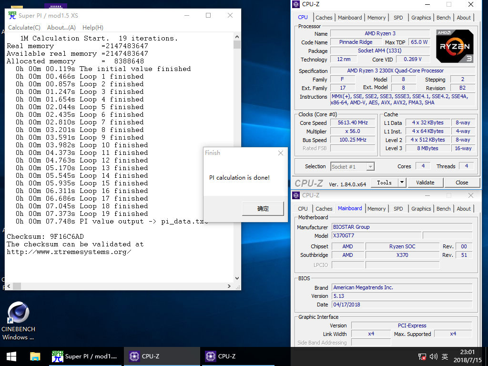Click the Close button in CPU-Z

click(x=462, y=183)
